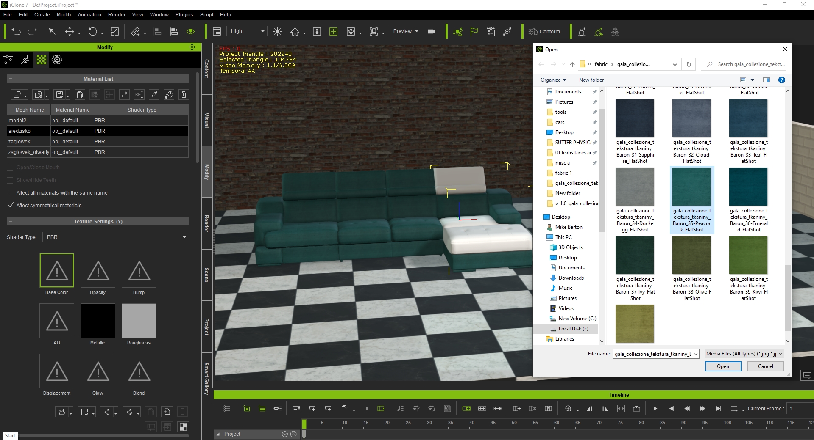The height and width of the screenshot is (440, 814).
Task: Activate the Rotate object tool
Action: pyautogui.click(x=92, y=32)
